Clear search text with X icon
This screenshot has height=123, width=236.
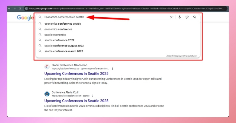(x=171, y=17)
